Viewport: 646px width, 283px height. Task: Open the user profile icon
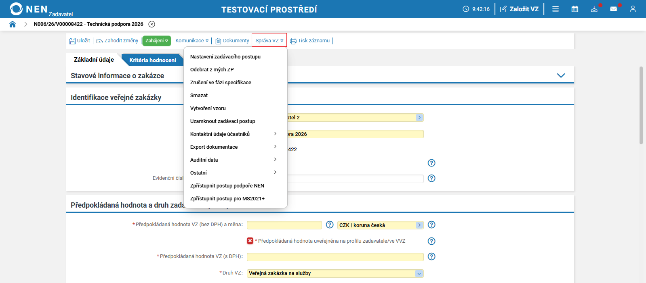pyautogui.click(x=633, y=9)
